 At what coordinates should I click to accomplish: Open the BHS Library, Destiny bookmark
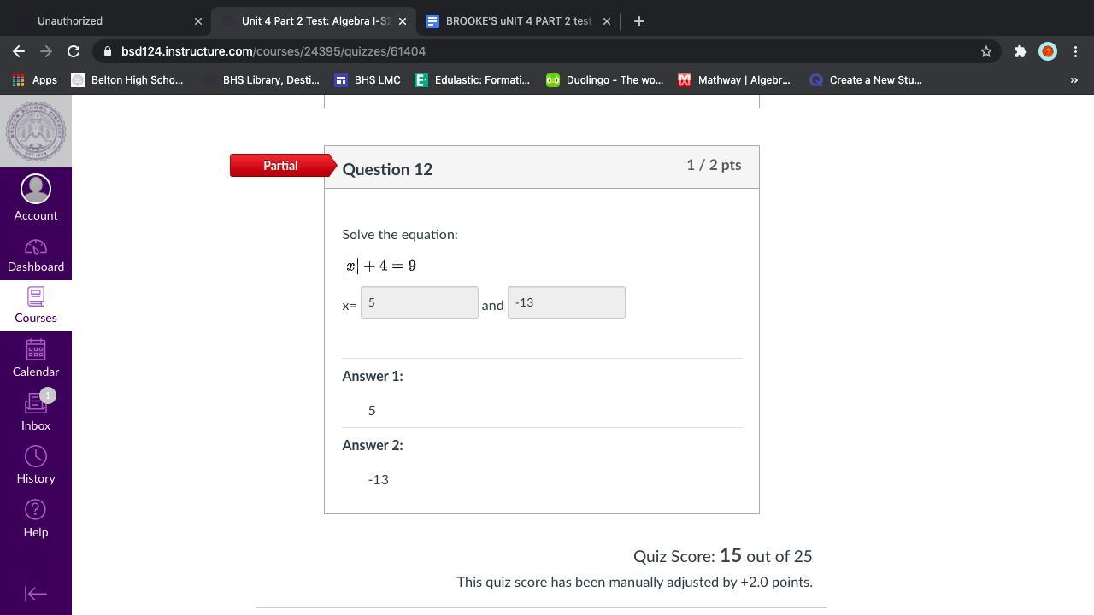262,80
